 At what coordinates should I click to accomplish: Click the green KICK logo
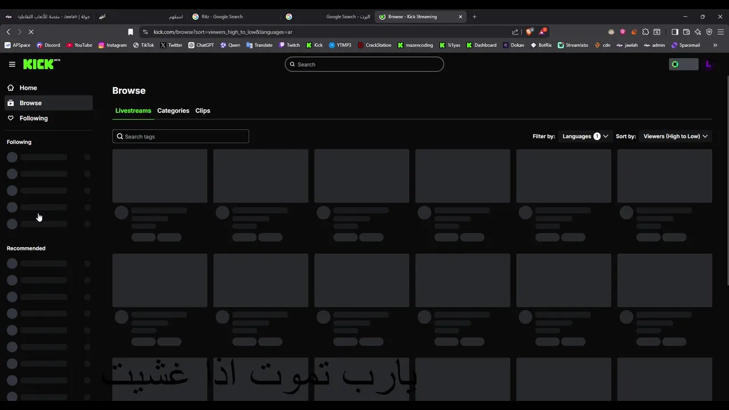tap(42, 64)
